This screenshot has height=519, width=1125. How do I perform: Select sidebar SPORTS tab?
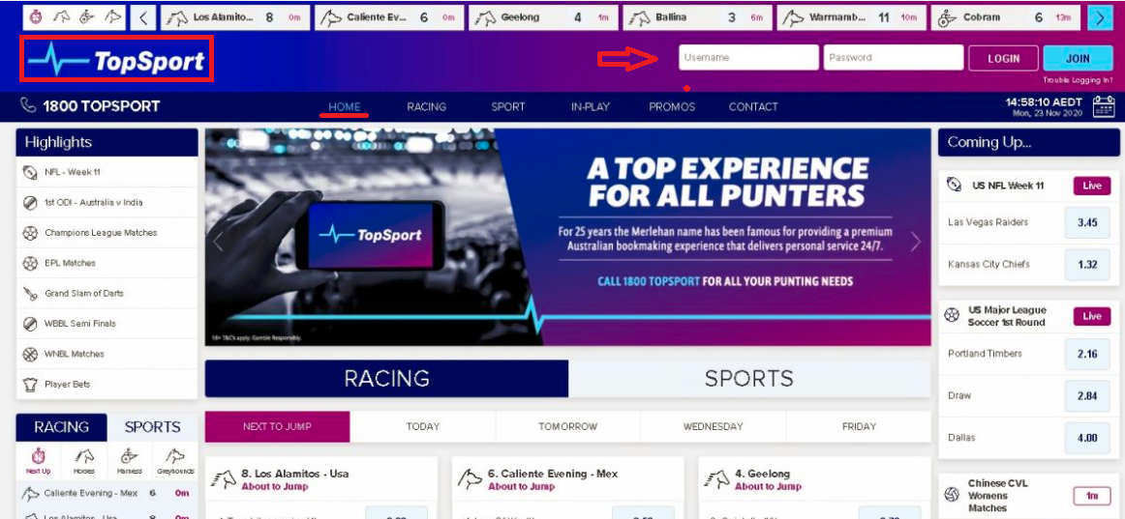(x=152, y=427)
